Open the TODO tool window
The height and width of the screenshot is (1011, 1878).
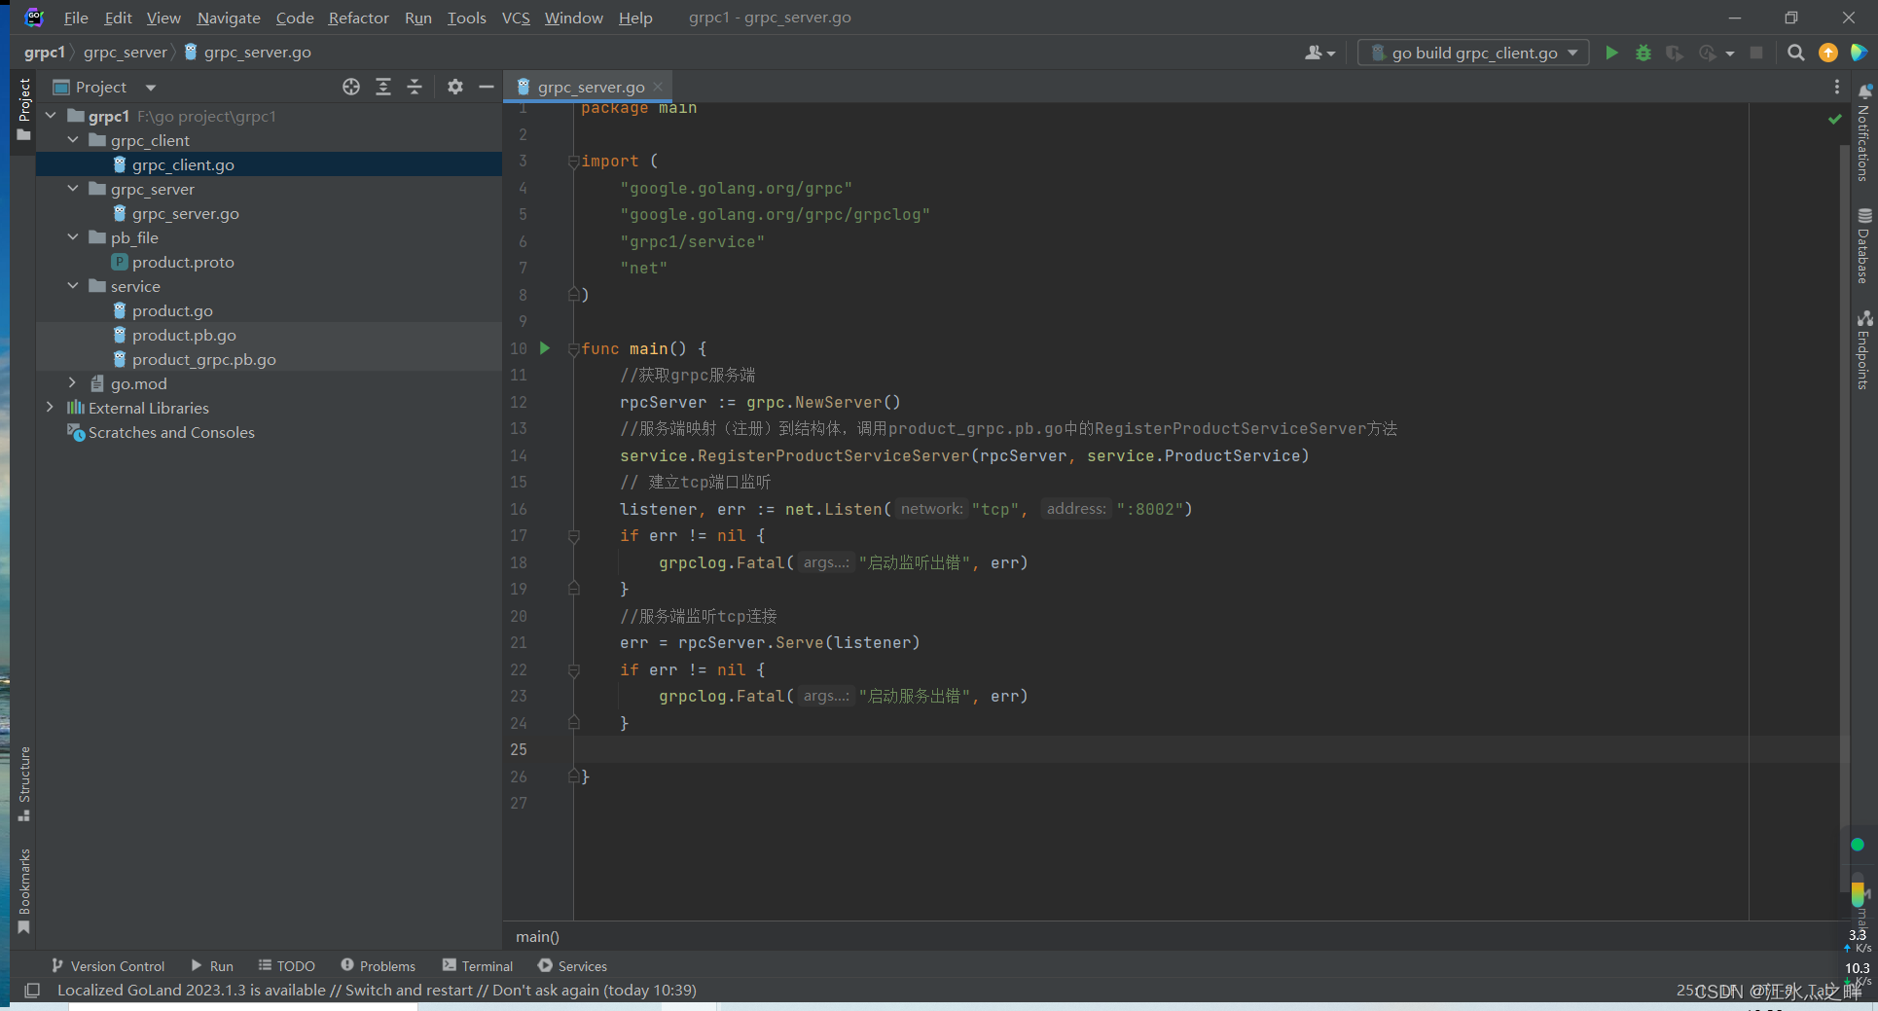287,965
